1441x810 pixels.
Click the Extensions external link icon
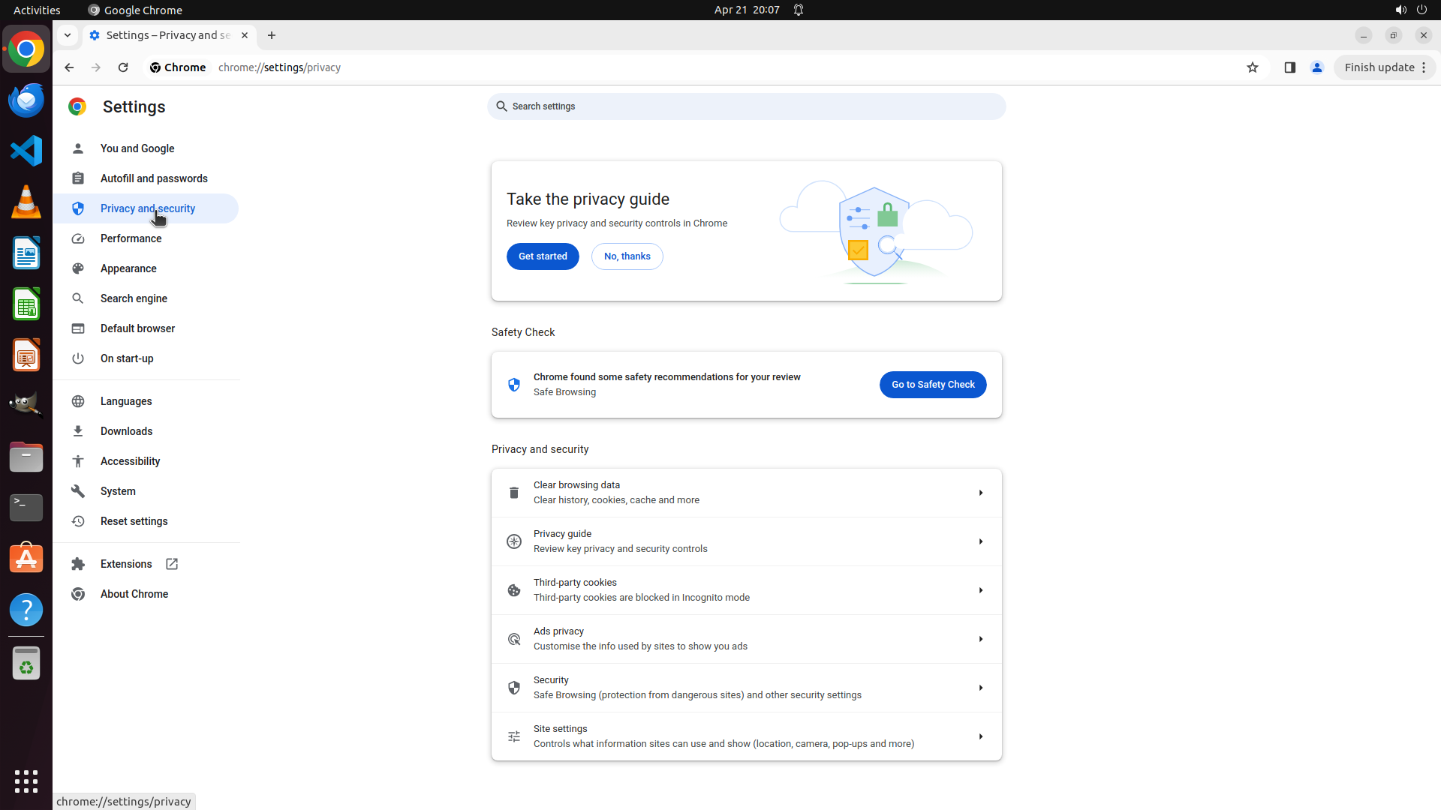[172, 564]
